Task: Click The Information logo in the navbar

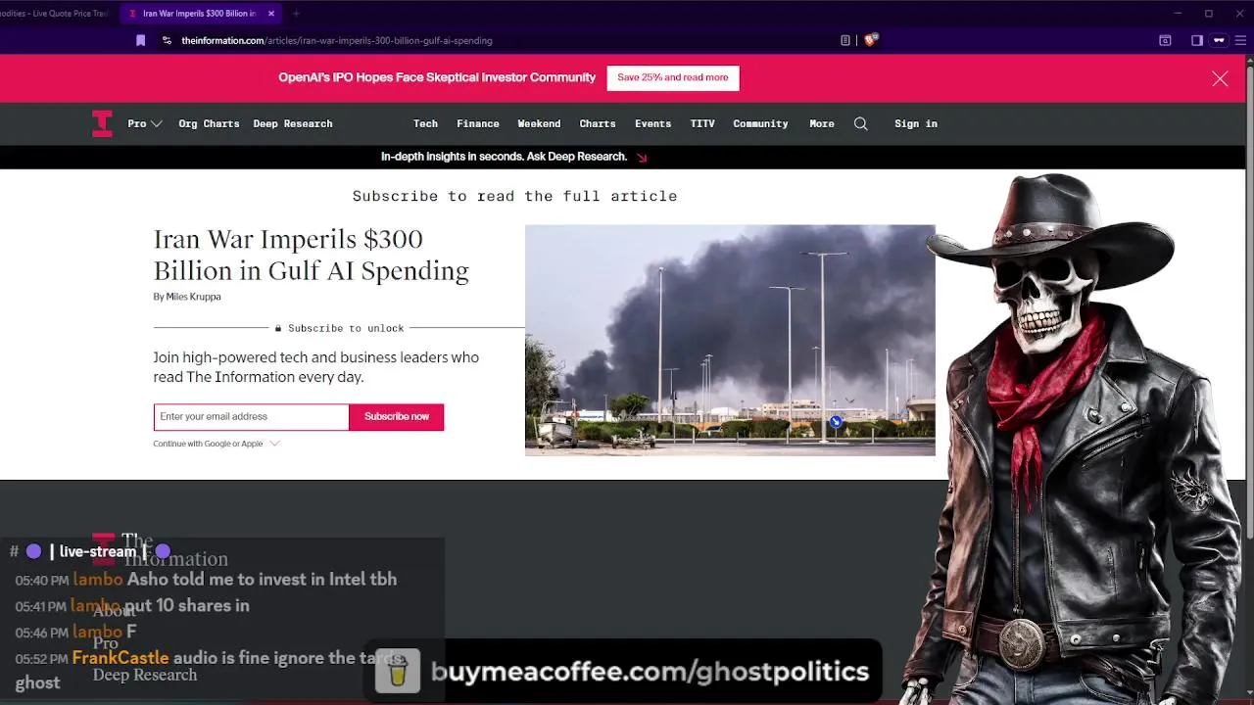Action: tap(102, 123)
